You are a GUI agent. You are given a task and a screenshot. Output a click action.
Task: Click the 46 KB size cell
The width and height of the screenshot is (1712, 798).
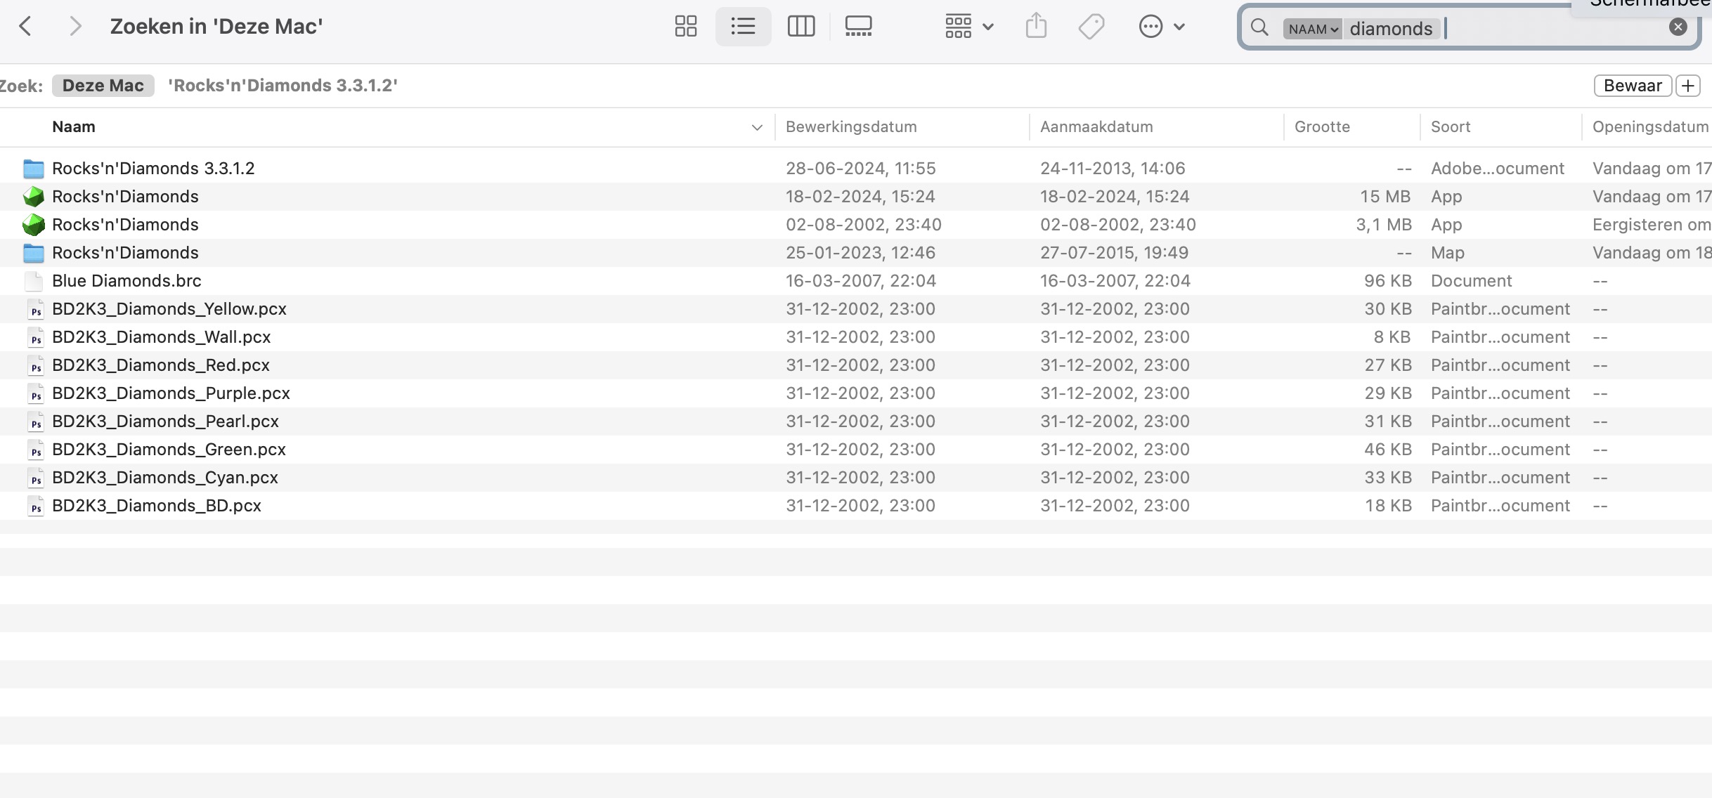click(x=1387, y=450)
